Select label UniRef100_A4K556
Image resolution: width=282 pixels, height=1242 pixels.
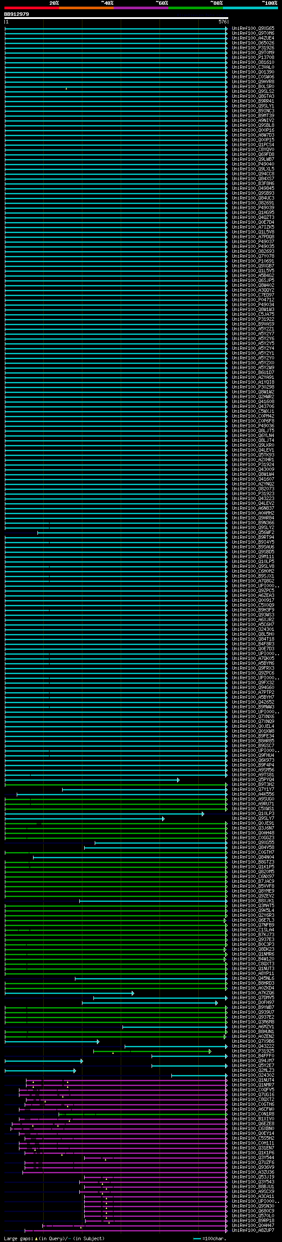253,794
